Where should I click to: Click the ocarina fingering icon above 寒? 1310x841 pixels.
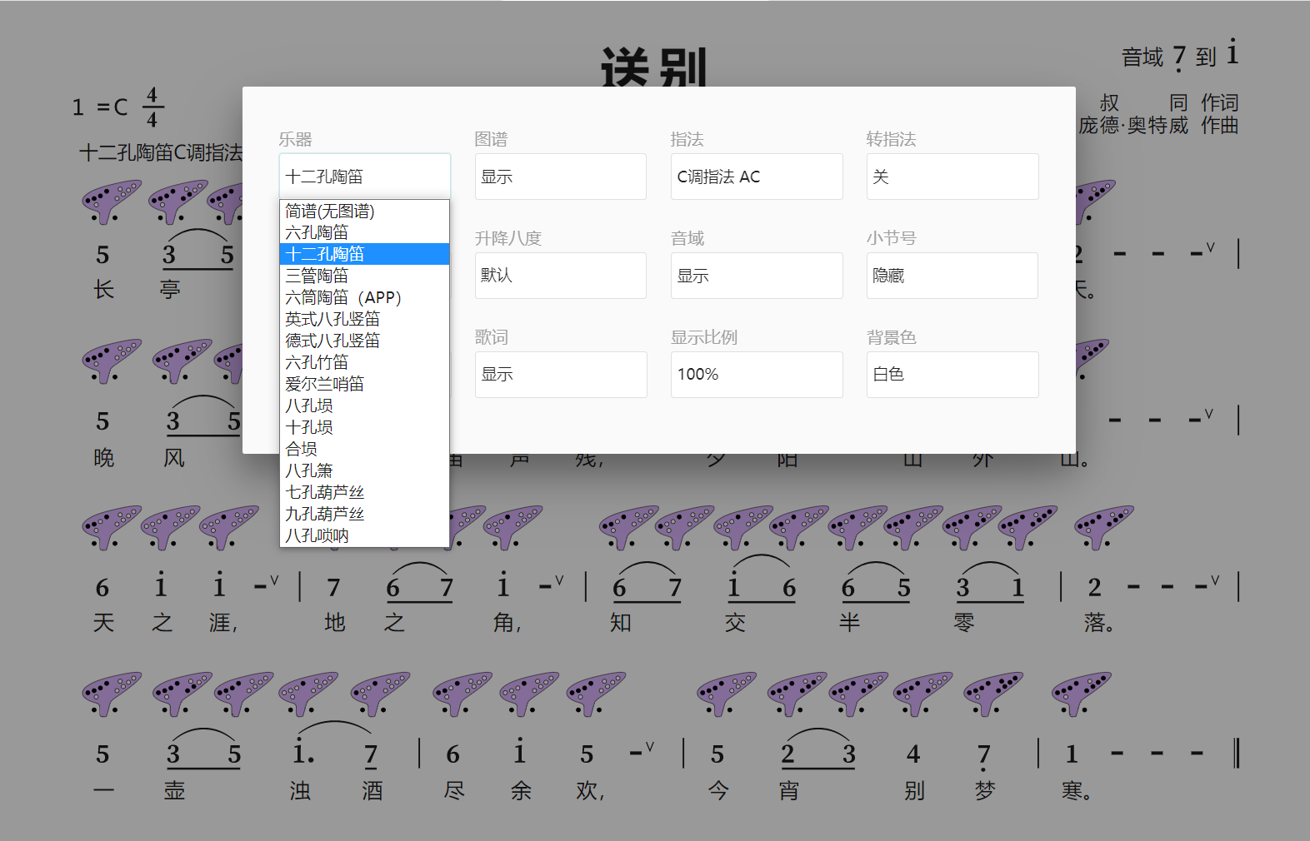(1081, 694)
